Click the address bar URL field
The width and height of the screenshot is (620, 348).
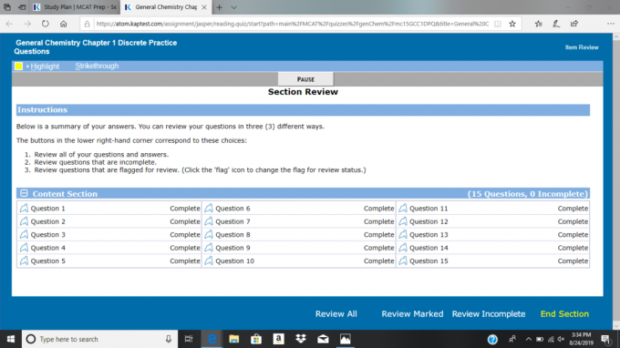click(293, 24)
